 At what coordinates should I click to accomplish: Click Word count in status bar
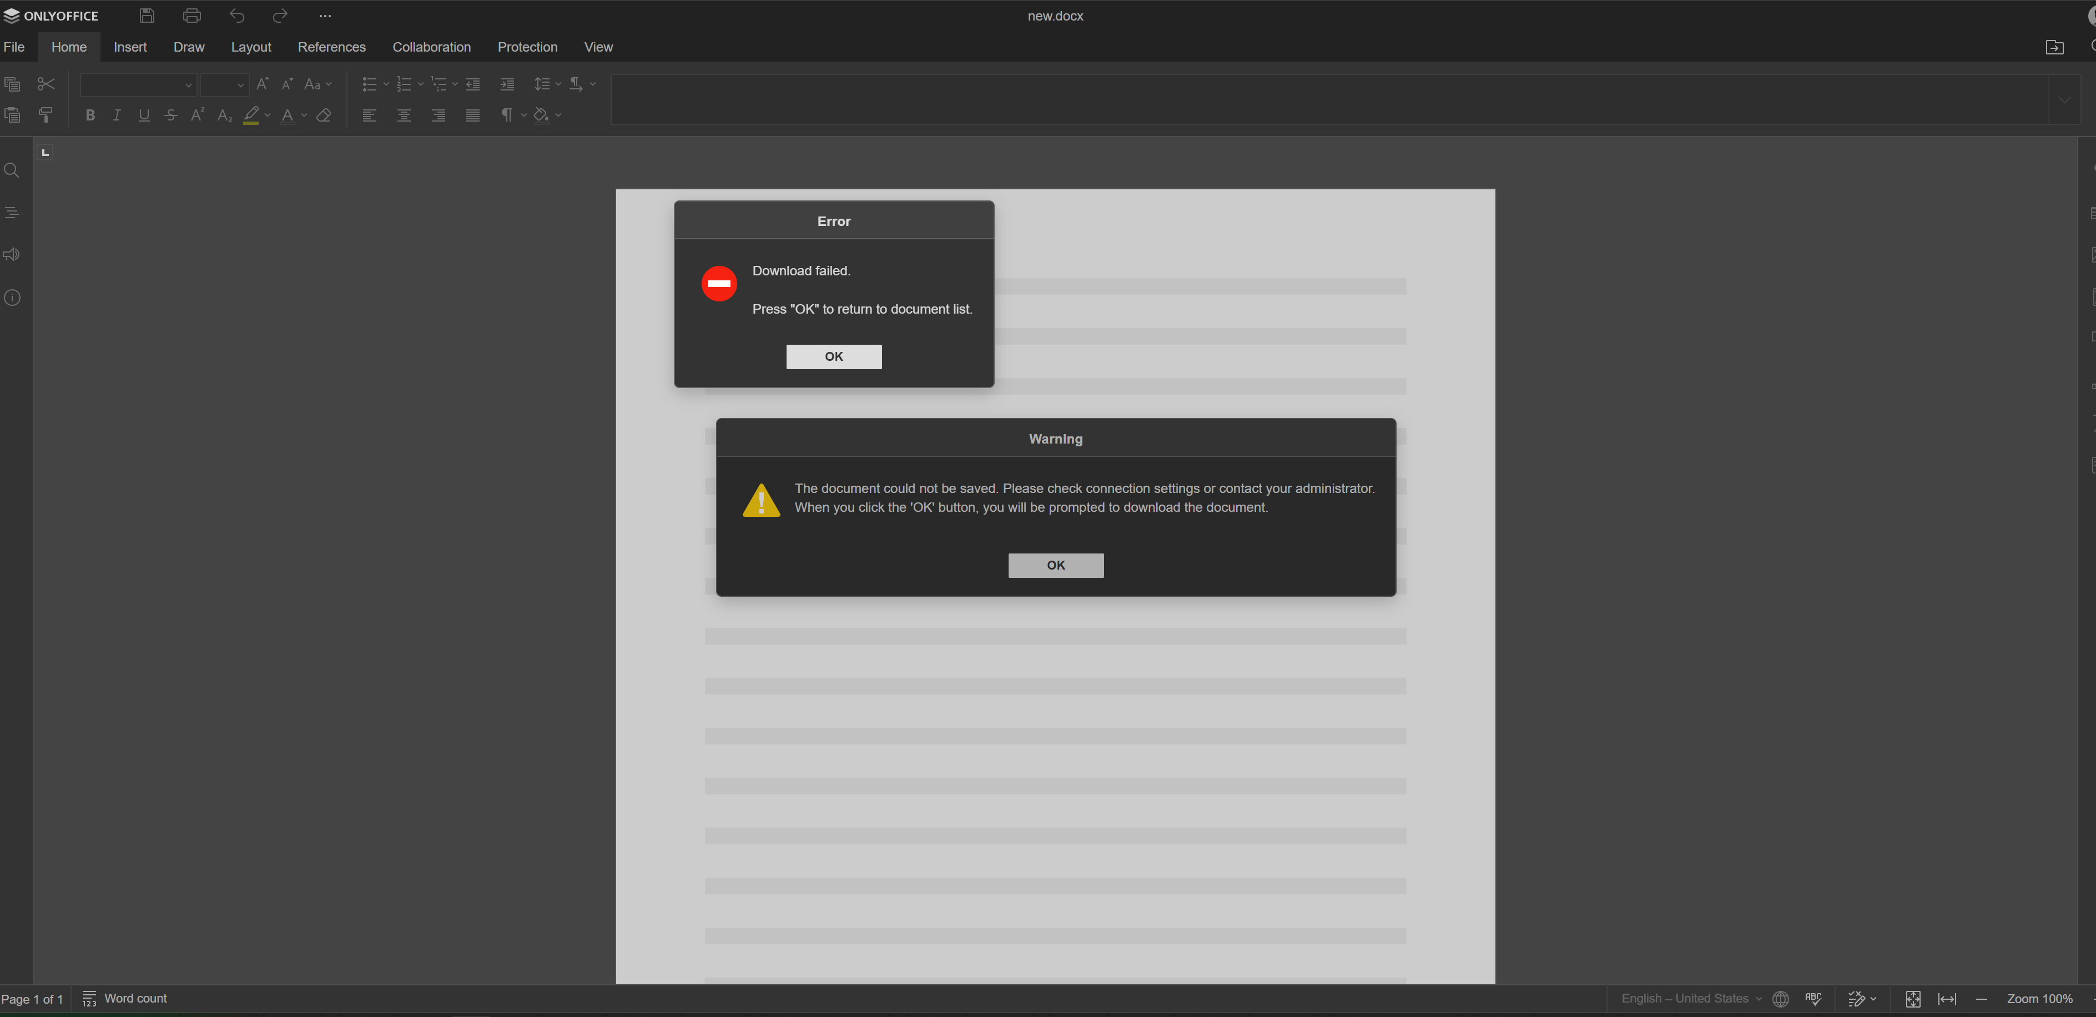tap(124, 998)
